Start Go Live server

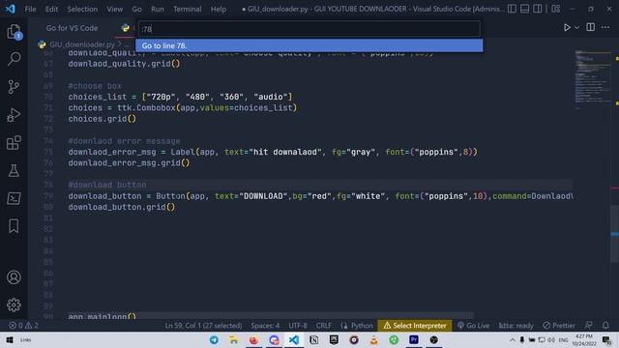[x=473, y=326]
